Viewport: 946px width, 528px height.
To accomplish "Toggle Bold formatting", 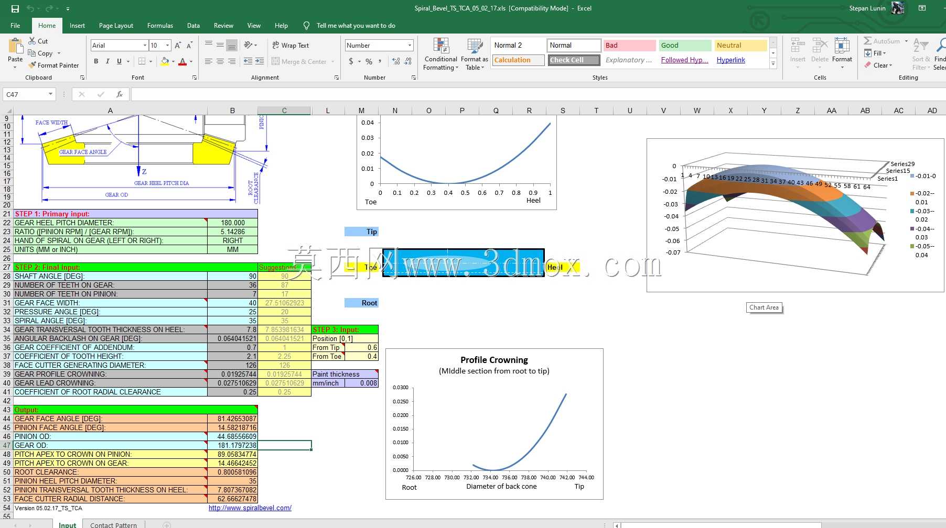I will click(x=96, y=61).
